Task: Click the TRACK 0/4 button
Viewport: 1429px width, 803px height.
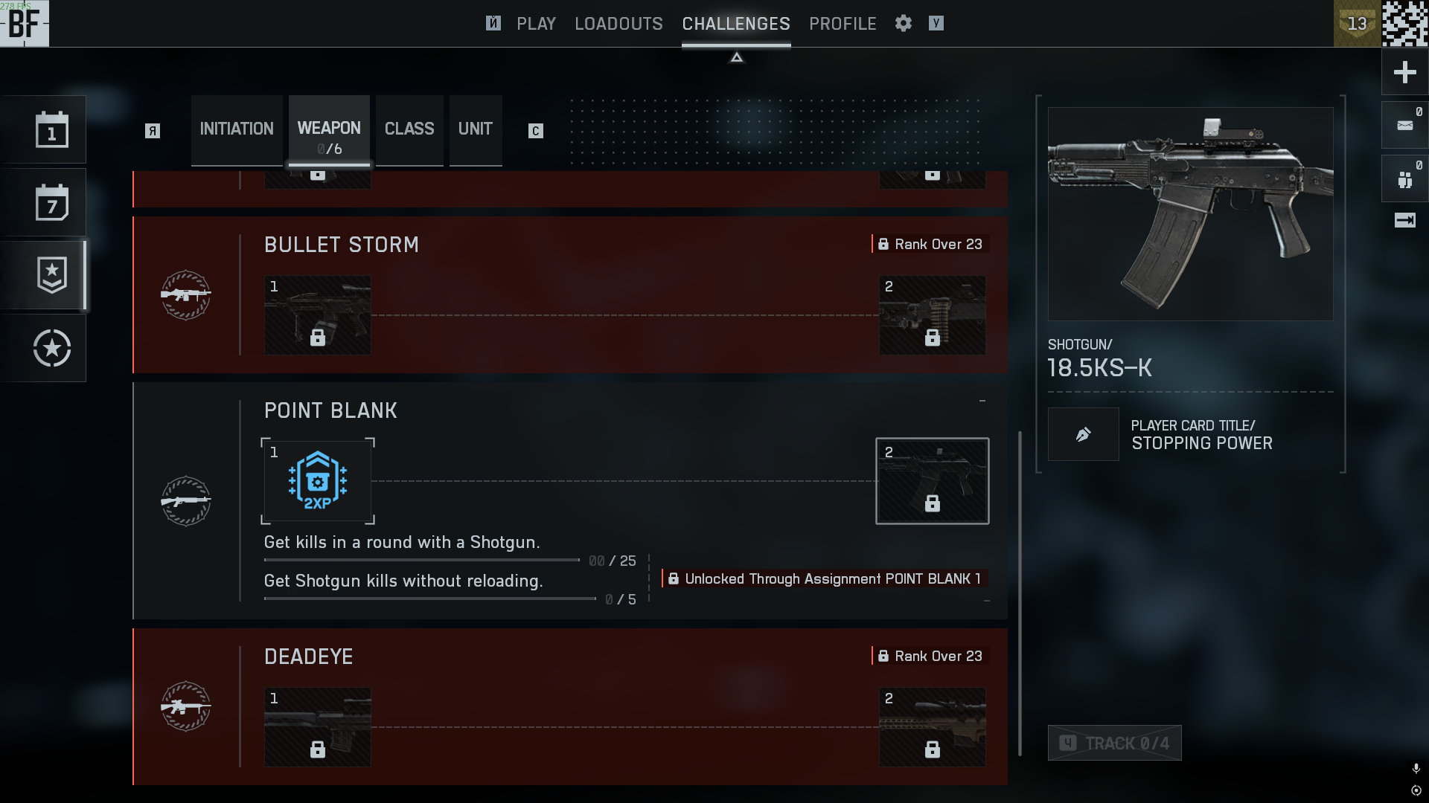Action: [x=1114, y=743]
